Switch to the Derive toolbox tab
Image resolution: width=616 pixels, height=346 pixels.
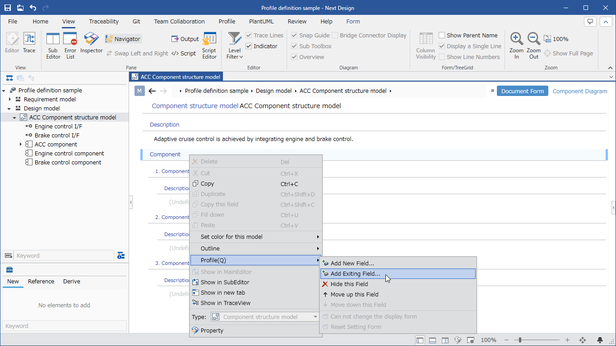tap(72, 281)
